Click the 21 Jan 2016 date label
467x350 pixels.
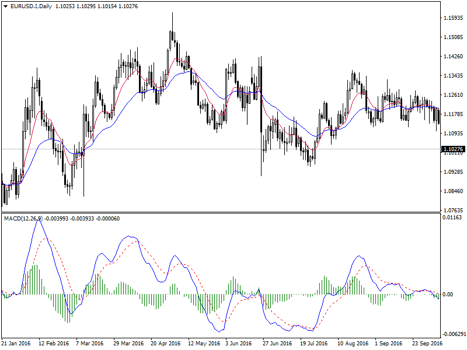(16, 344)
